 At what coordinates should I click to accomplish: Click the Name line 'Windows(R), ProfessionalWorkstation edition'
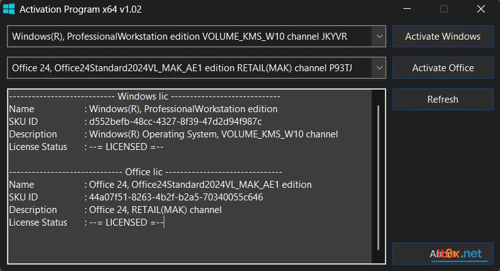point(183,109)
